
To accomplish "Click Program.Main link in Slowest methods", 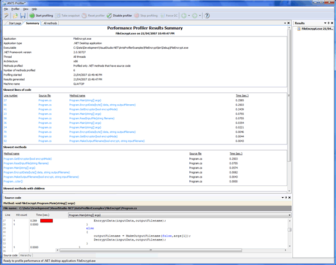I will pos(19,168).
